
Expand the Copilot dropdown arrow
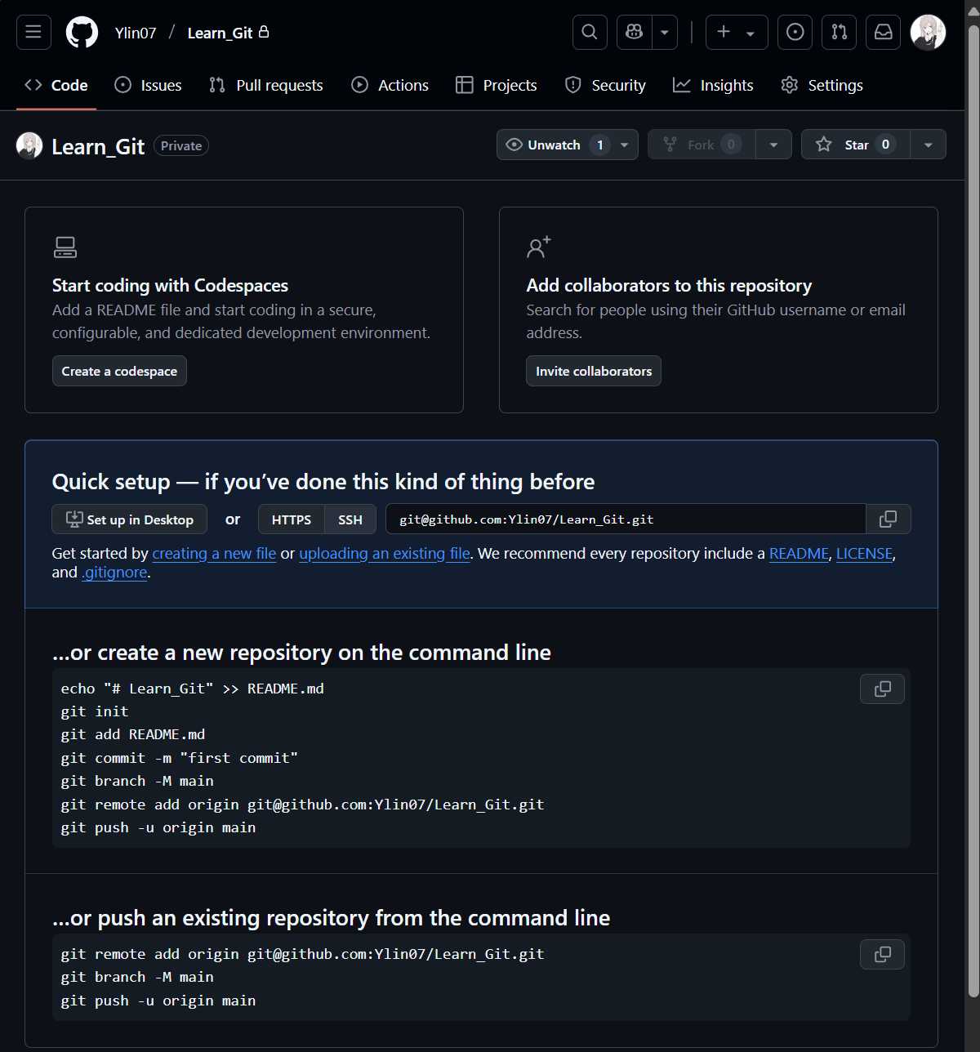665,32
